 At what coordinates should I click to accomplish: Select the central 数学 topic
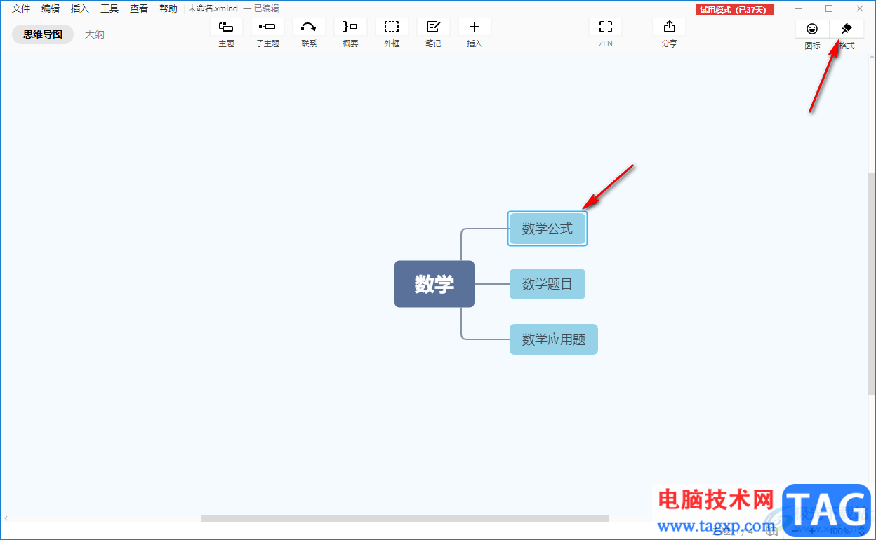pos(434,284)
